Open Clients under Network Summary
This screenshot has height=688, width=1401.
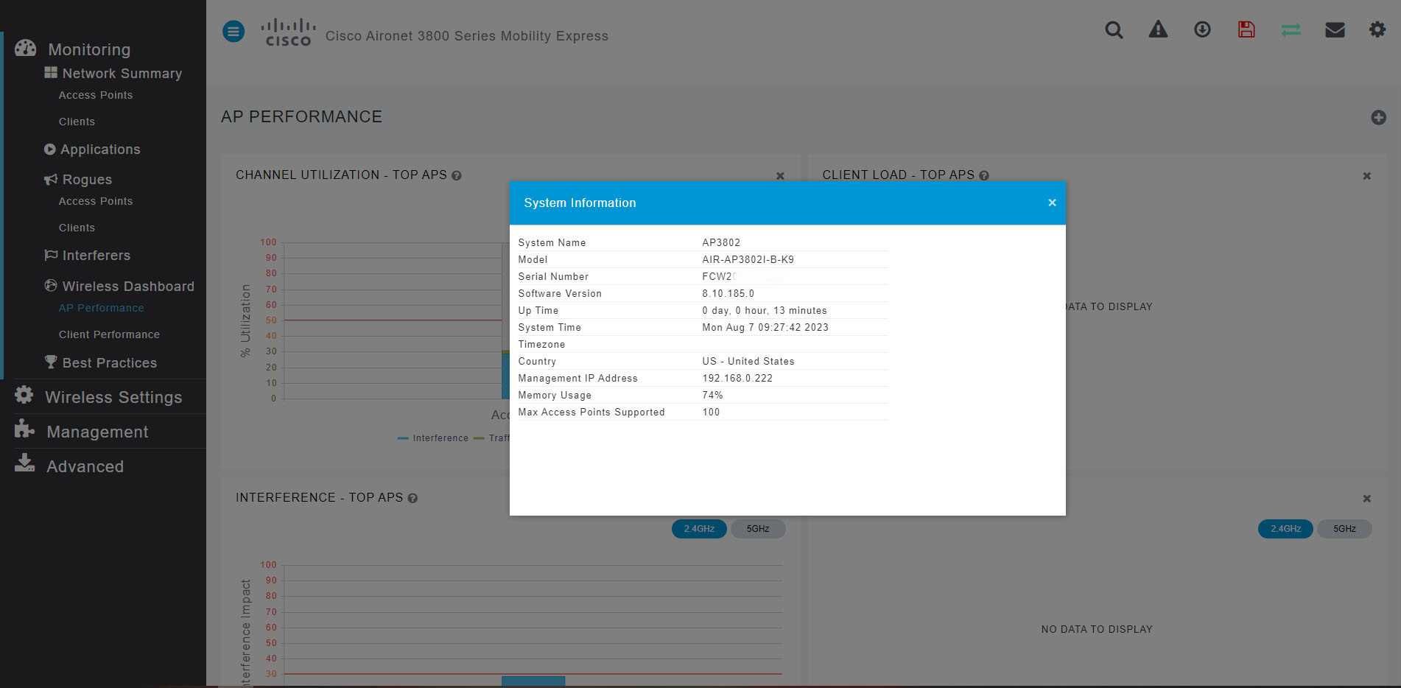click(77, 122)
